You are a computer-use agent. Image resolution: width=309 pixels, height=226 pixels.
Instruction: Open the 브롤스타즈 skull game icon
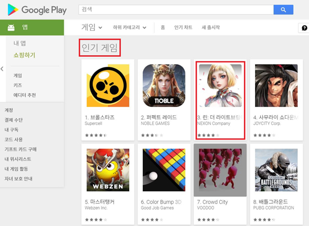(108, 85)
